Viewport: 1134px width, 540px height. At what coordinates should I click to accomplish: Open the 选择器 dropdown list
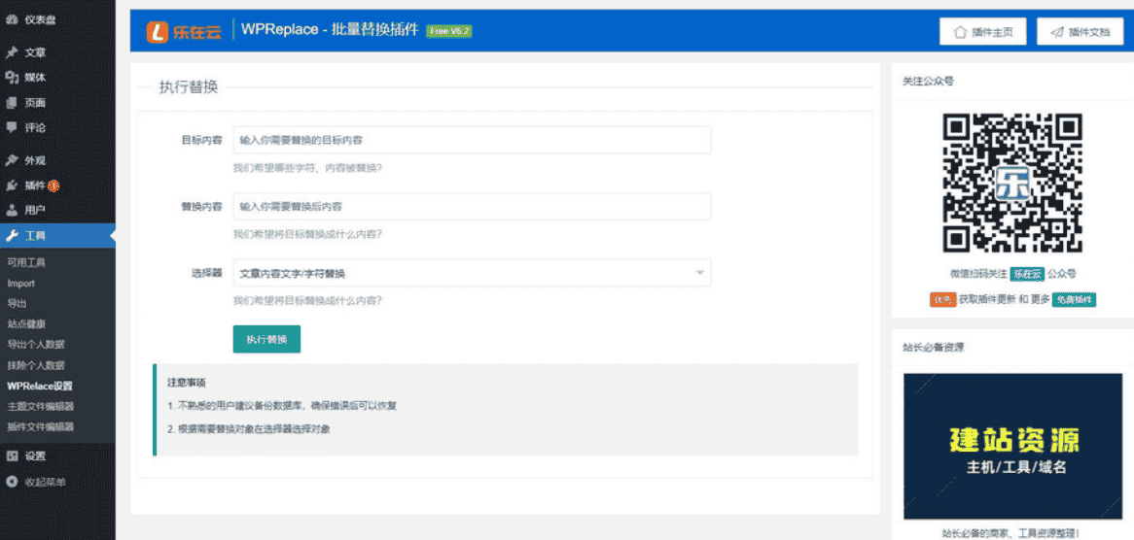472,273
